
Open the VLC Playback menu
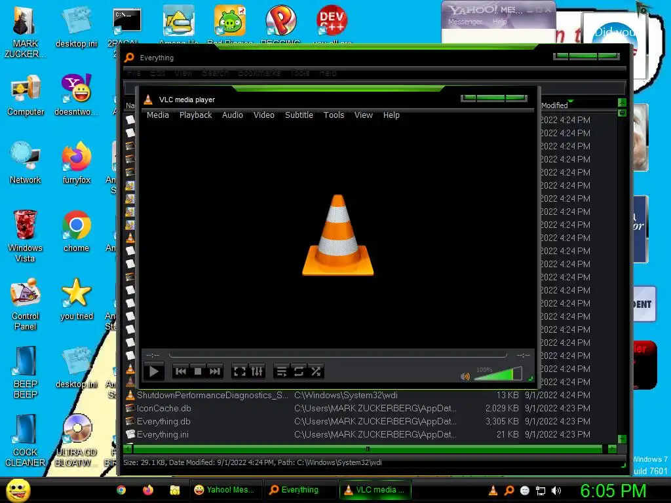click(195, 115)
